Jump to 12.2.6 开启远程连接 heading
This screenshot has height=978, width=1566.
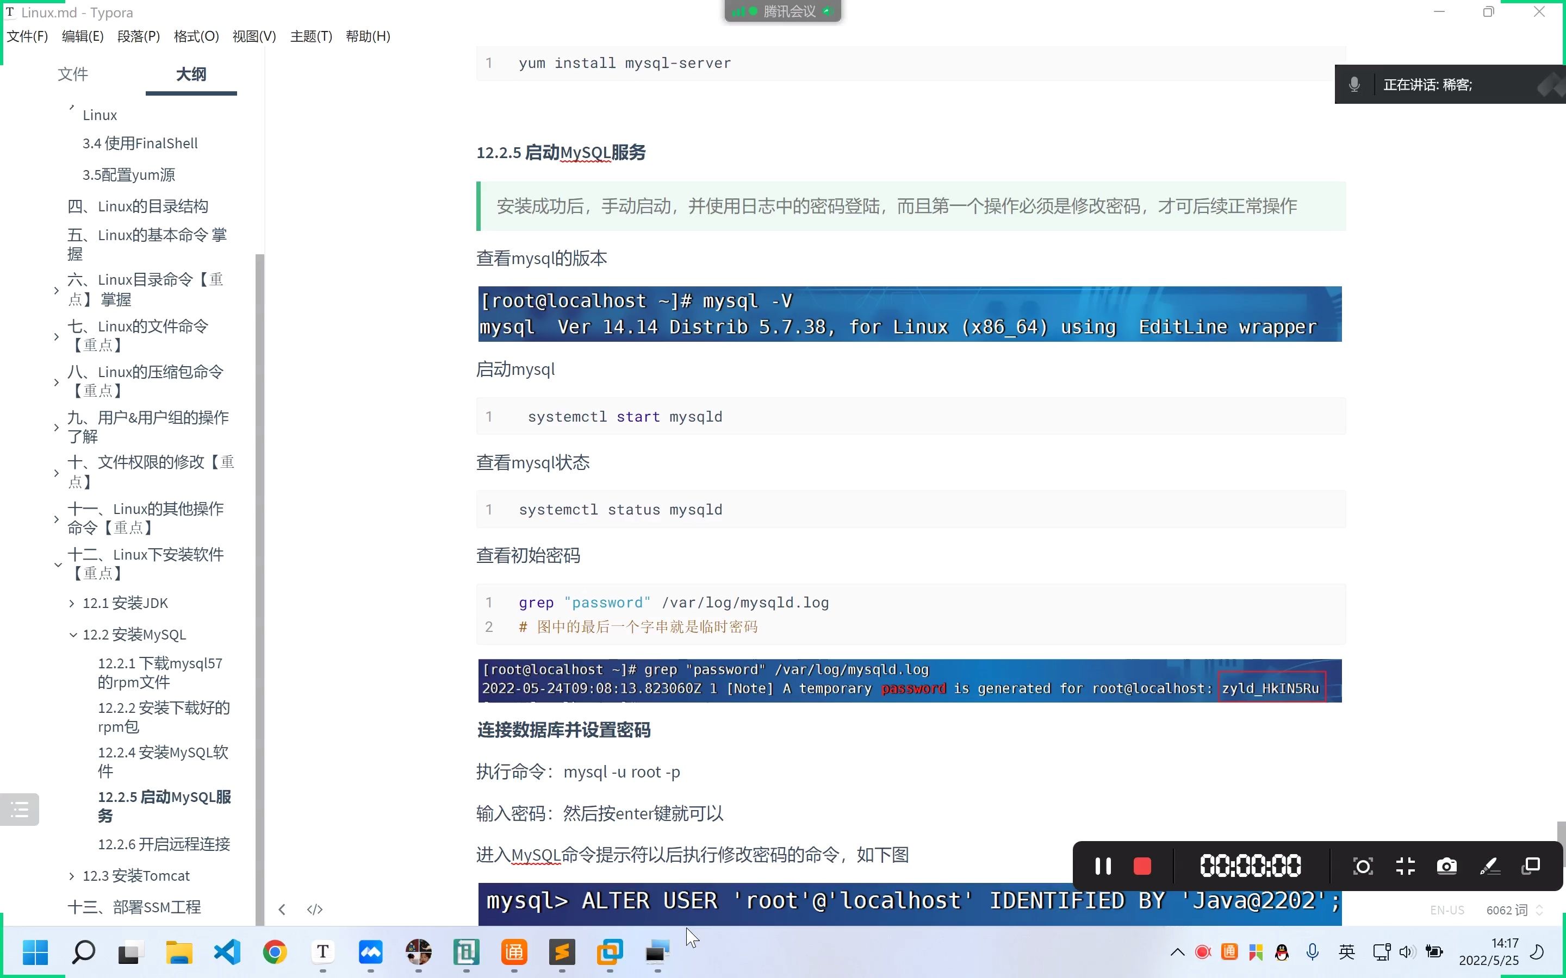tap(164, 843)
